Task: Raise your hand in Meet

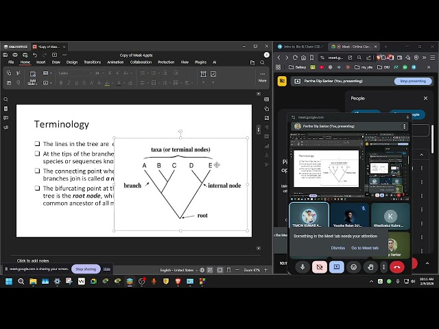Action: click(x=370, y=267)
